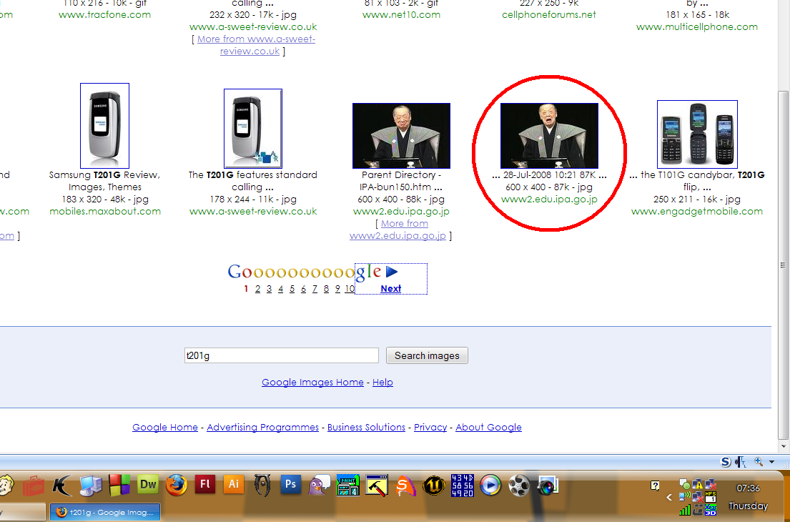
Task: Jump to results page 2
Action: click(x=257, y=289)
